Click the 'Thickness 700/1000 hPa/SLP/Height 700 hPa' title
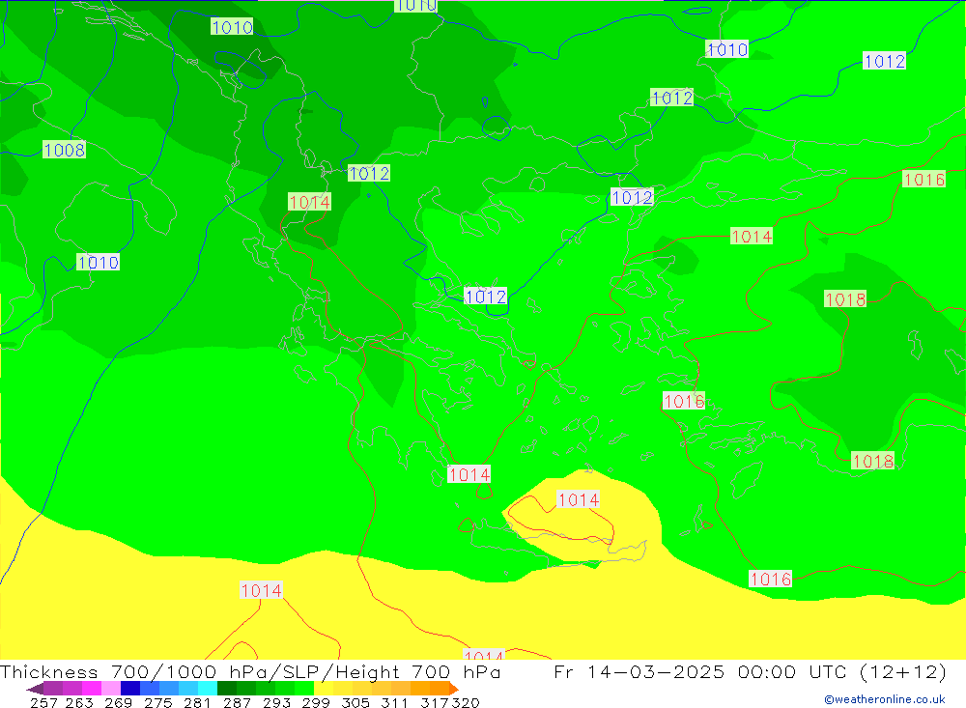The height and width of the screenshot is (708, 966). tap(250, 671)
